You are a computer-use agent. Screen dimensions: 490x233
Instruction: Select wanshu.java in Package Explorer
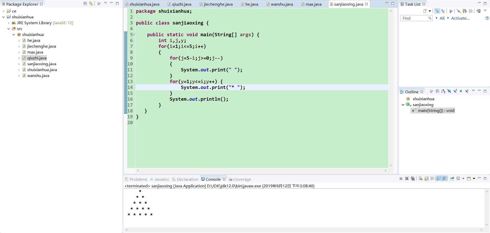(38, 75)
